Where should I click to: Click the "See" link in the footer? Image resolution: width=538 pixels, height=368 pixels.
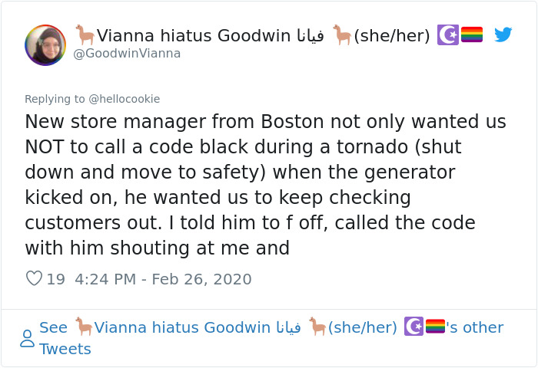tap(53, 327)
